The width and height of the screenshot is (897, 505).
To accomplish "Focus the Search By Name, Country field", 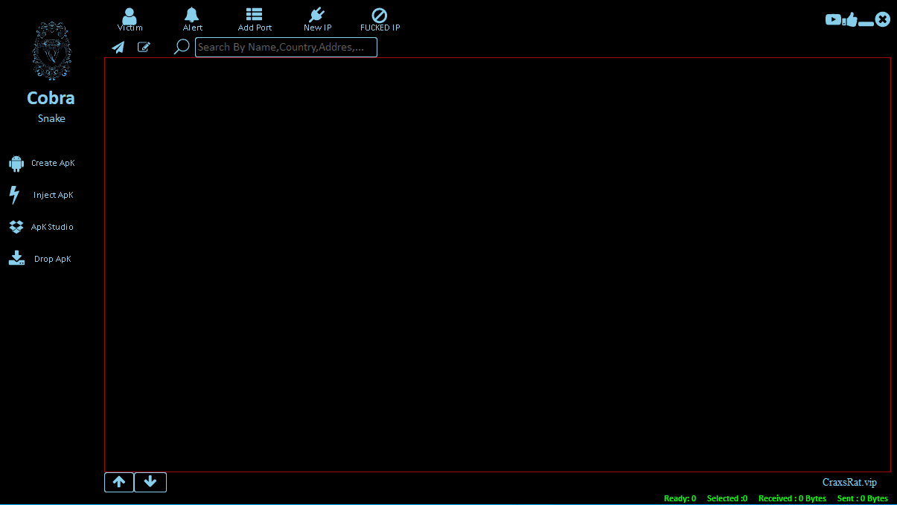I will click(286, 48).
